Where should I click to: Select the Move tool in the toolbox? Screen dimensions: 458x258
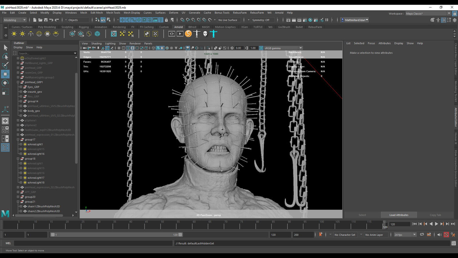point(5,74)
